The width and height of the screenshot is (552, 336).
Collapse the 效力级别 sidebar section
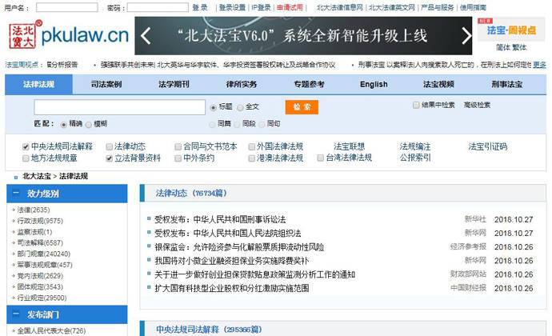pos(15,194)
